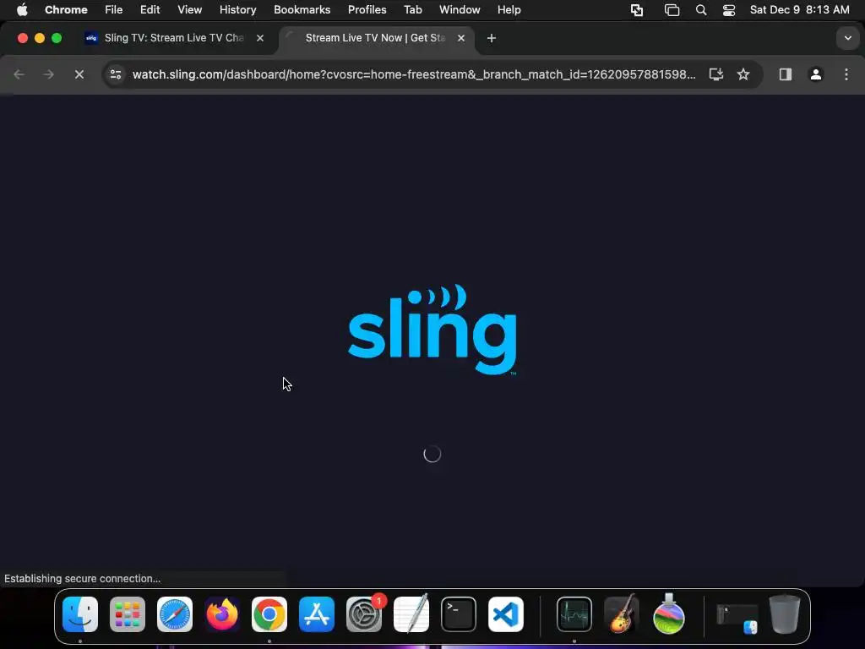The width and height of the screenshot is (865, 649).
Task: Open System Settings from the Dock
Action: coord(364,614)
